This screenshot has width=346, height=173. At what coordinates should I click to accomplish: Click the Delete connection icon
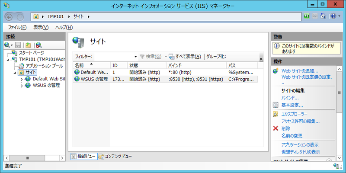coord(39,45)
